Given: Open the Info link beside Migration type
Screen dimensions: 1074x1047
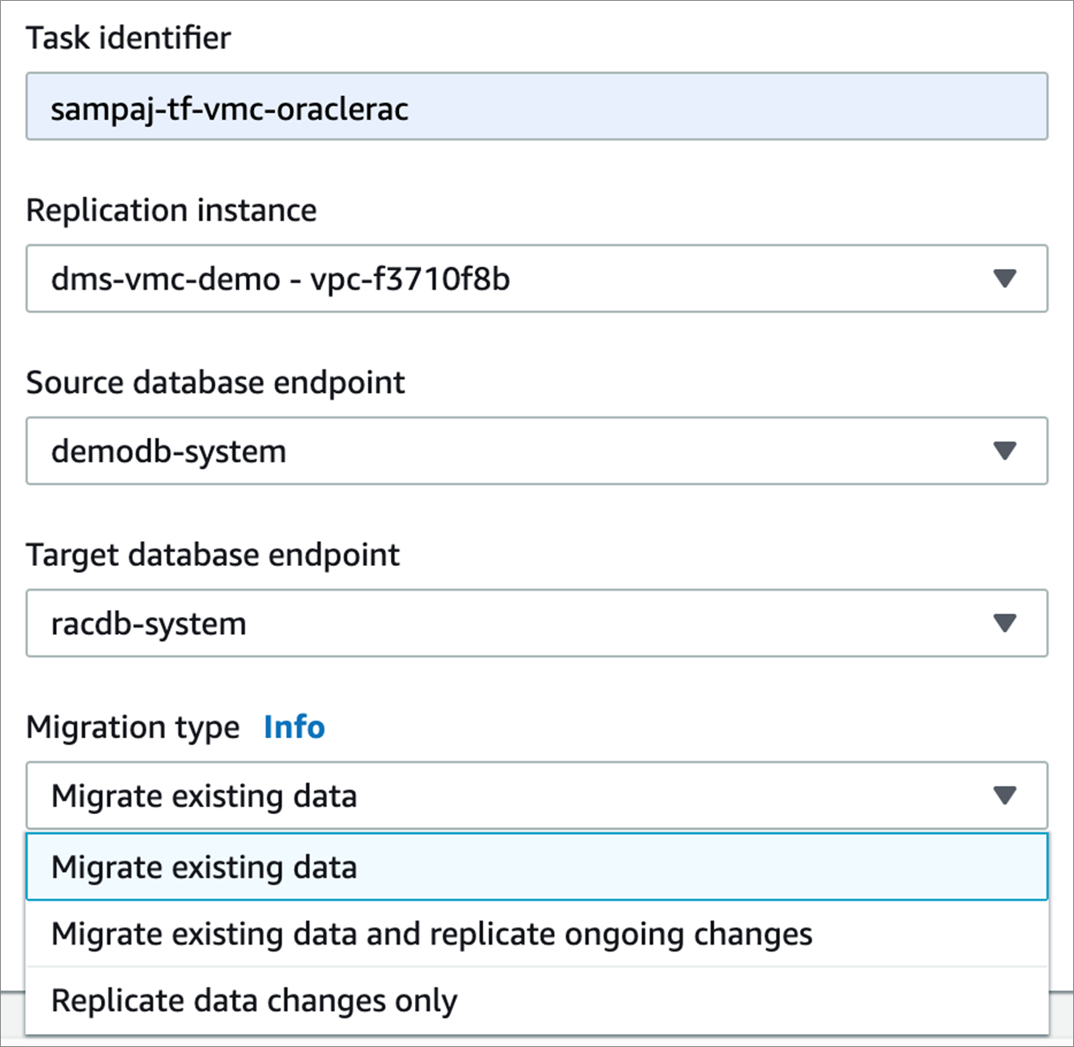Looking at the screenshot, I should (x=293, y=727).
